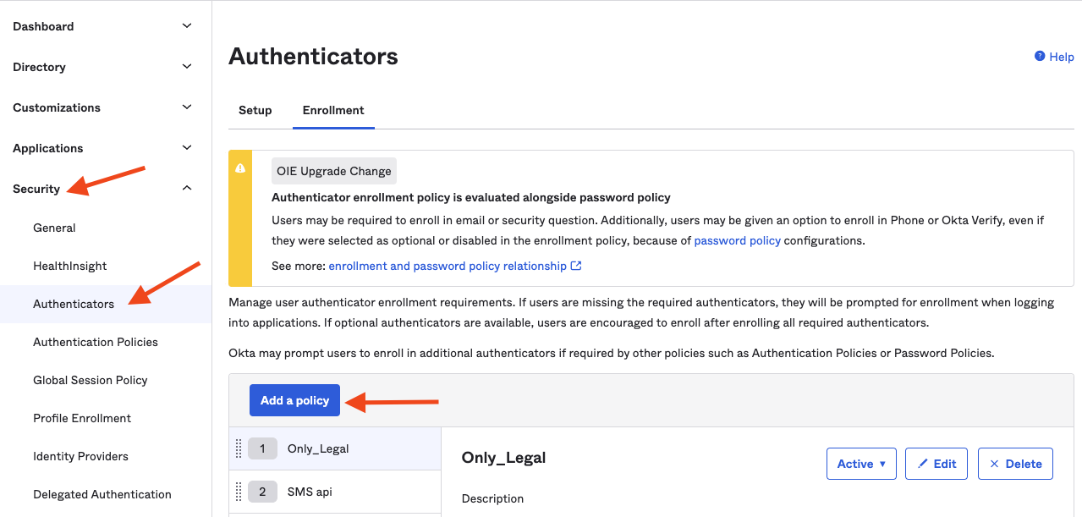
Task: Expand the Dashboard section chevron
Action: coord(186,26)
